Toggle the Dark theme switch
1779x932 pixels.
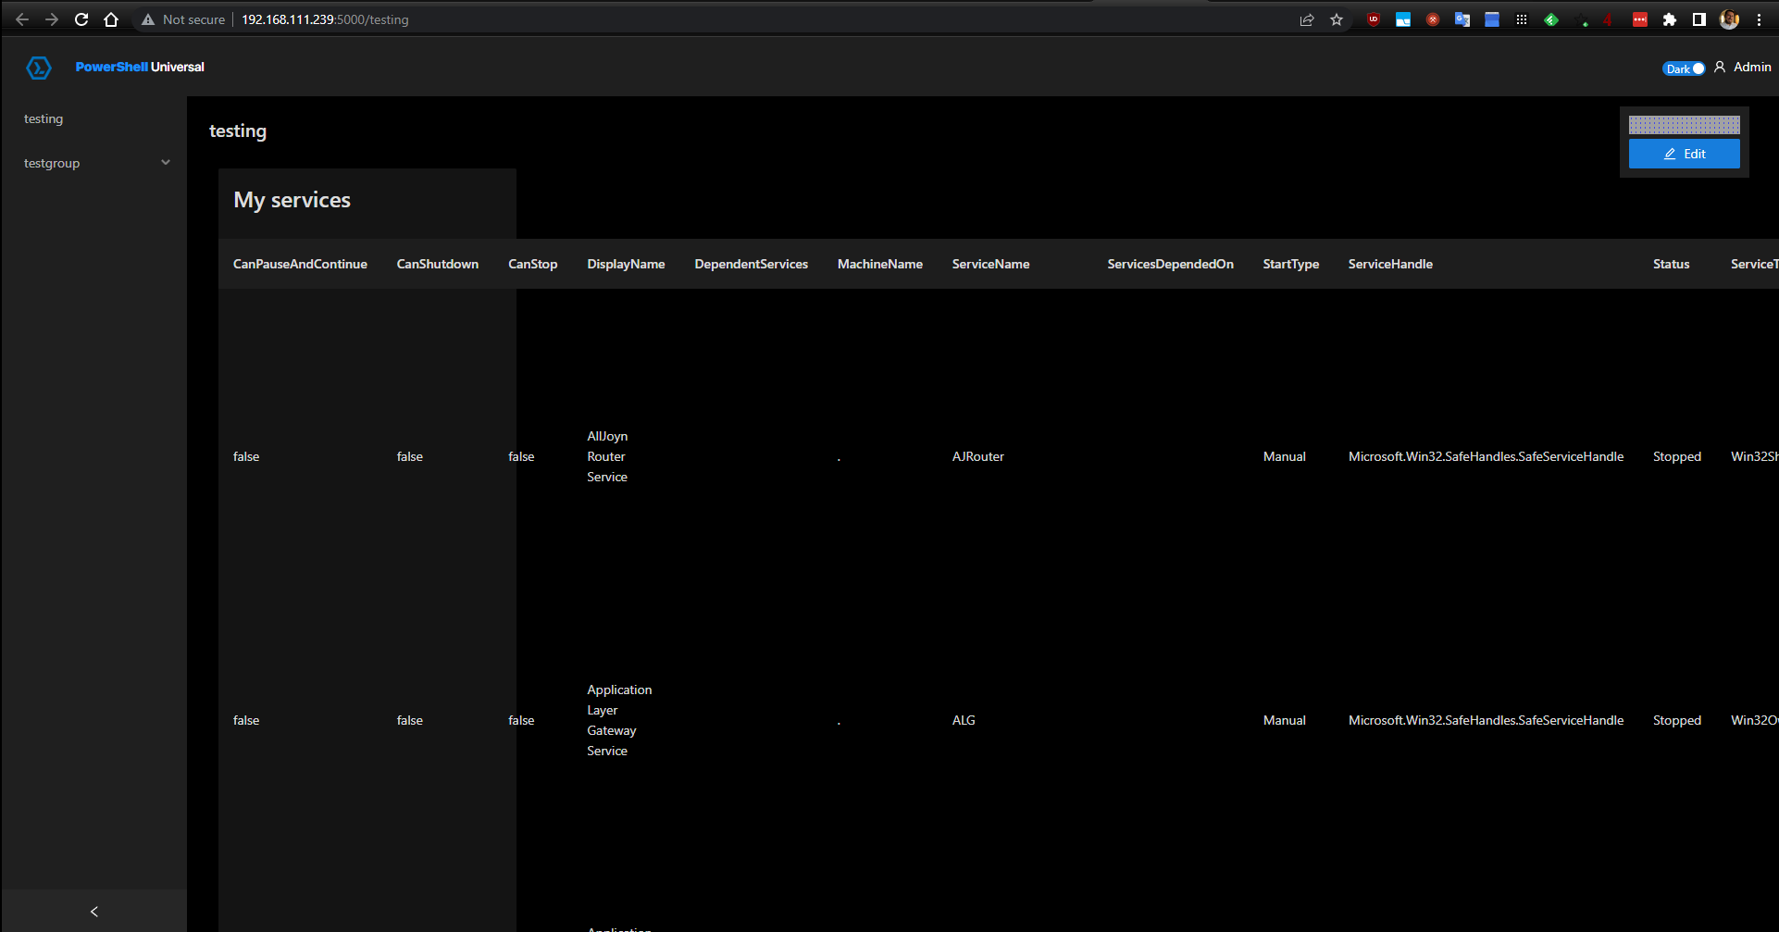coord(1684,68)
